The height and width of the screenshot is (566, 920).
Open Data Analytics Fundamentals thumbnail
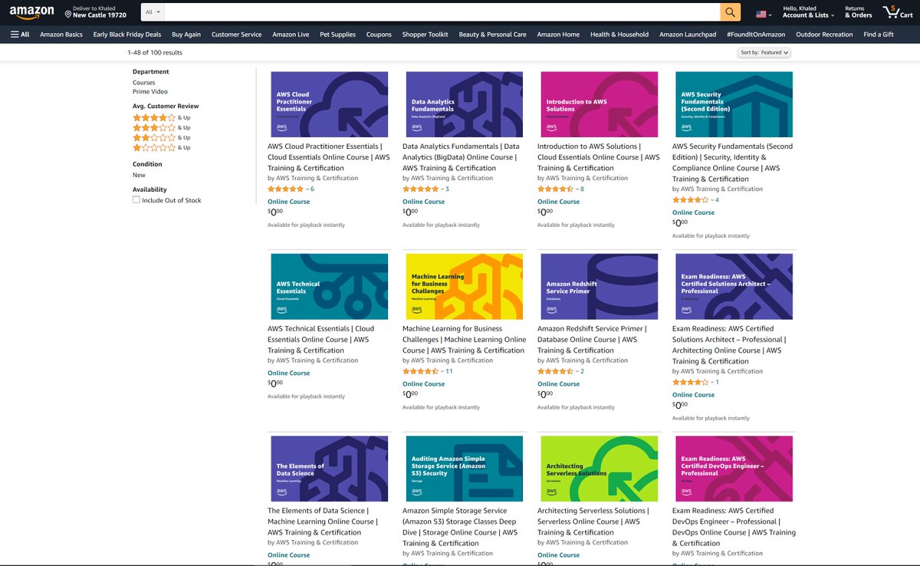pyautogui.click(x=465, y=104)
